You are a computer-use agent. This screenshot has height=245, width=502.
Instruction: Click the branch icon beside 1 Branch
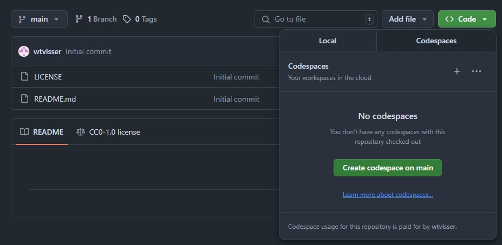pyautogui.click(x=79, y=19)
